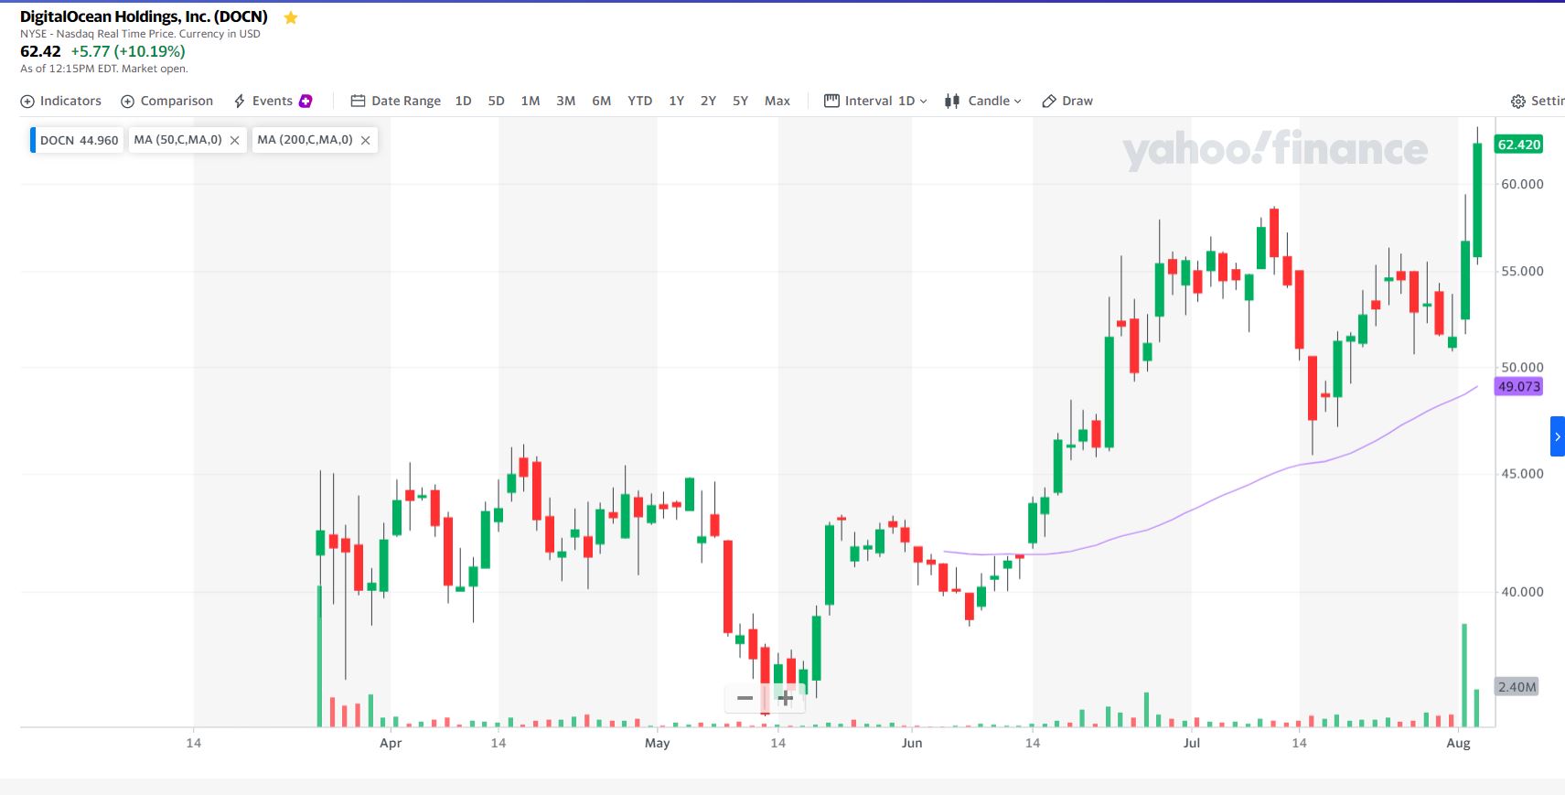The image size is (1565, 795).
Task: Click the DigitalOcean Holdings, Inc. (DOCN) title
Action: click(144, 16)
